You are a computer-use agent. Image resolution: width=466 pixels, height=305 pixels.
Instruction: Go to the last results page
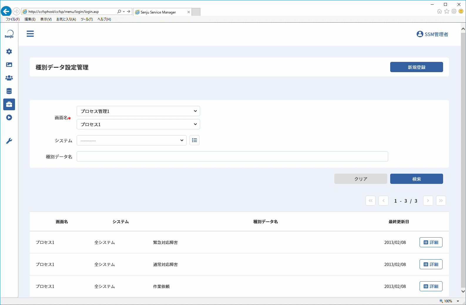click(x=441, y=201)
